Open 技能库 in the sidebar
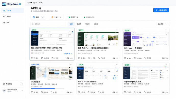 coord(12,17)
